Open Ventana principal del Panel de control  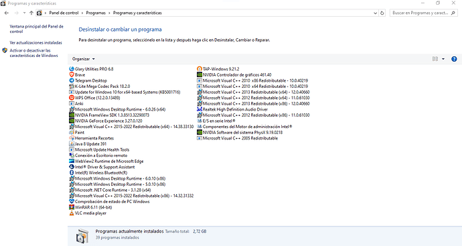37,29
